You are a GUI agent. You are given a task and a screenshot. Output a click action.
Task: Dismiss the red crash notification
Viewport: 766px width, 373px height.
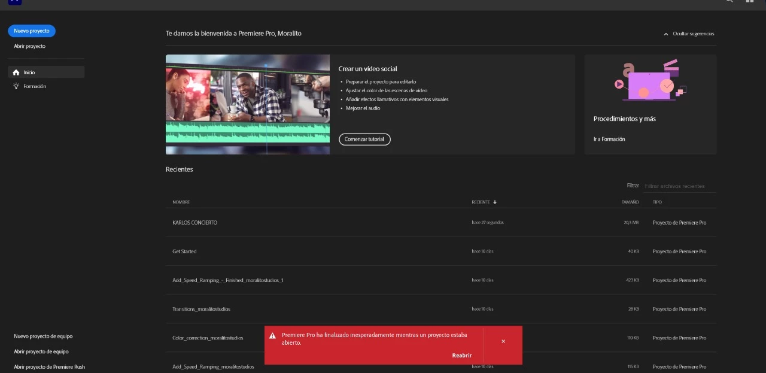tap(503, 341)
